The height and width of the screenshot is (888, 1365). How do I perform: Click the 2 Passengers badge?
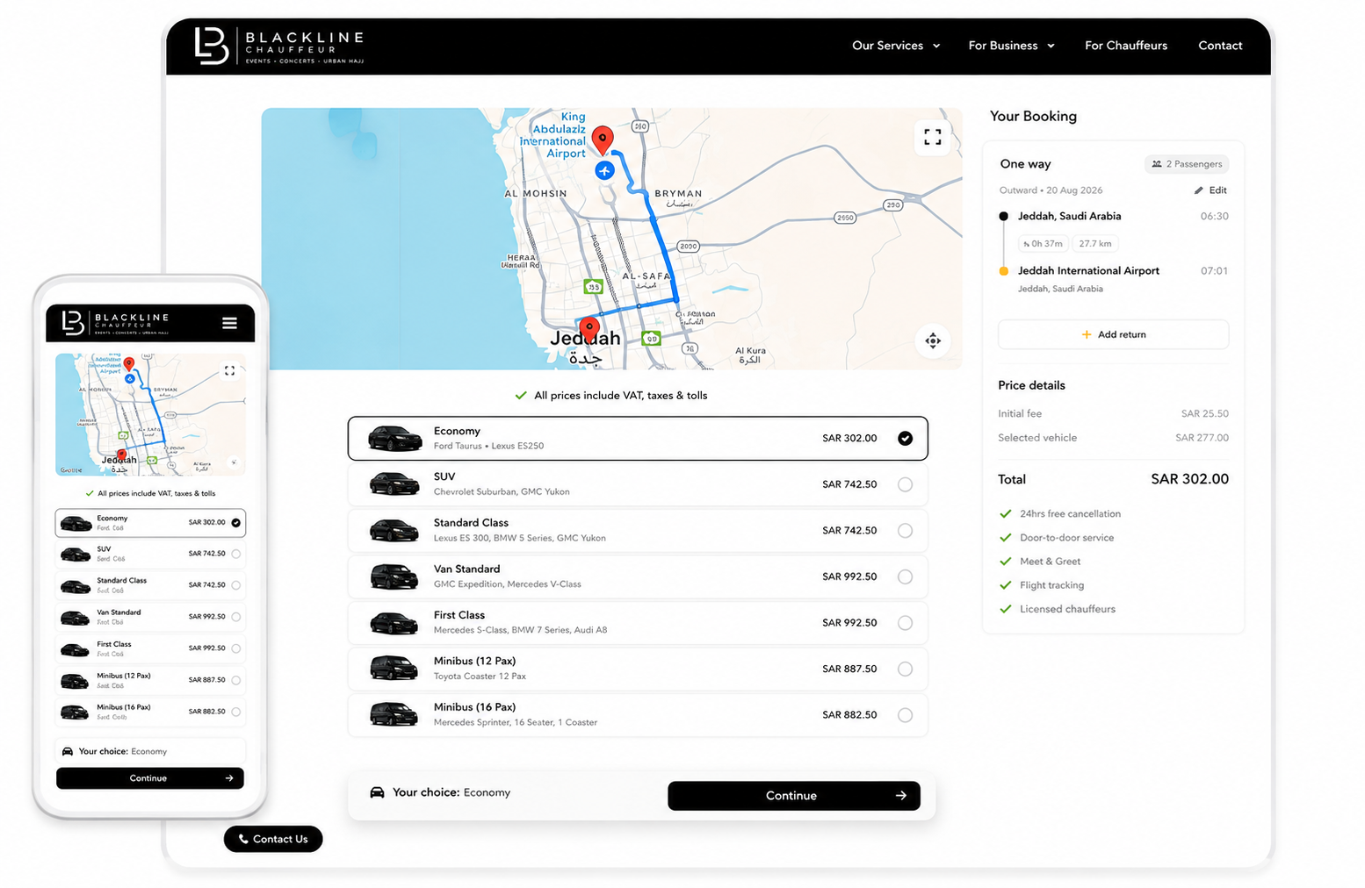point(1187,164)
